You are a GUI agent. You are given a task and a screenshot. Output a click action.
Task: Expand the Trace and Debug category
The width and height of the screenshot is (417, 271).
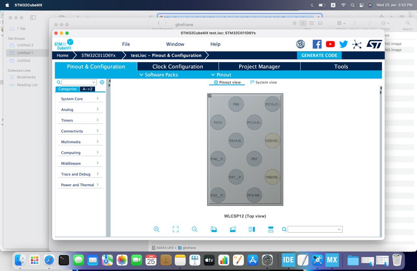[x=80, y=174]
